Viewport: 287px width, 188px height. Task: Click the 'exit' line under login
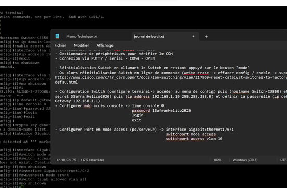(x=136, y=120)
